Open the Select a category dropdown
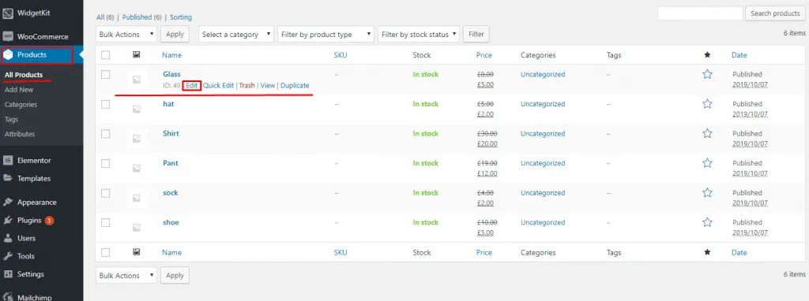 click(235, 35)
